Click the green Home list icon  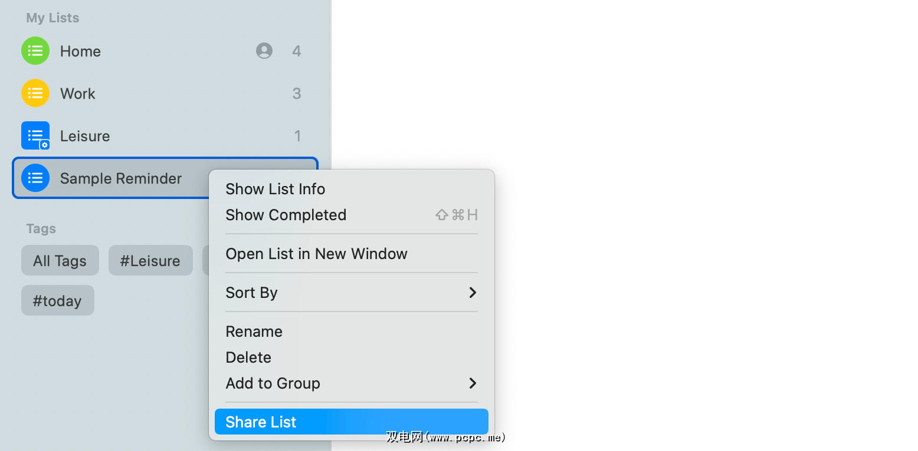35,51
